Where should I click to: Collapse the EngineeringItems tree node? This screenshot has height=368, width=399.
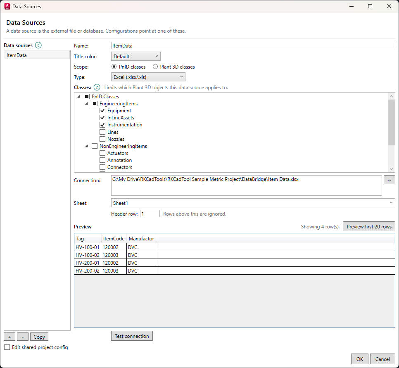tap(86, 104)
